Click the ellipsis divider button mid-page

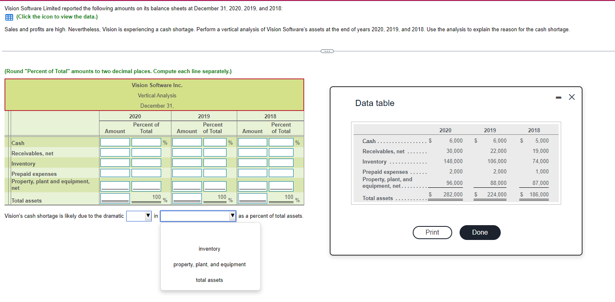point(327,51)
